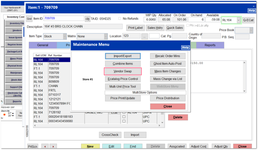This screenshot has width=258, height=150.
Task: Click the location browse ellipsis button
Action: pos(144,37)
